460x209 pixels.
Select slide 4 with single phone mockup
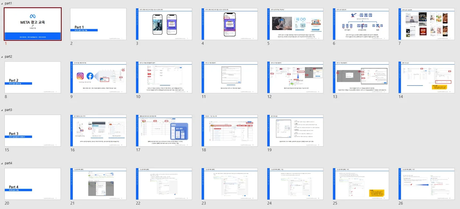pos(229,24)
